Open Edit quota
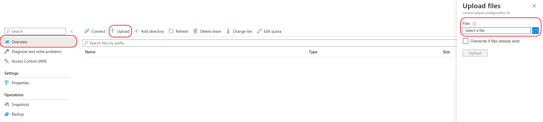 [269, 31]
